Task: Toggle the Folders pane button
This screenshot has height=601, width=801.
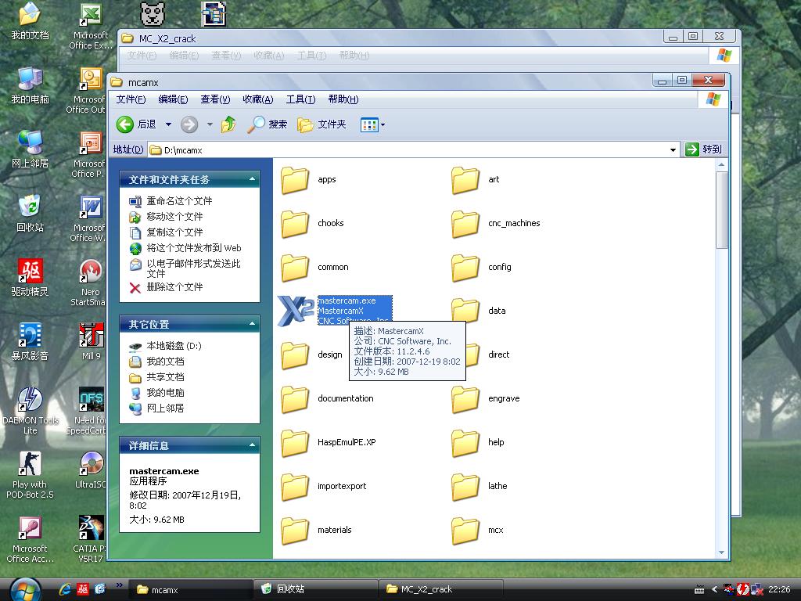Action: coord(321,124)
